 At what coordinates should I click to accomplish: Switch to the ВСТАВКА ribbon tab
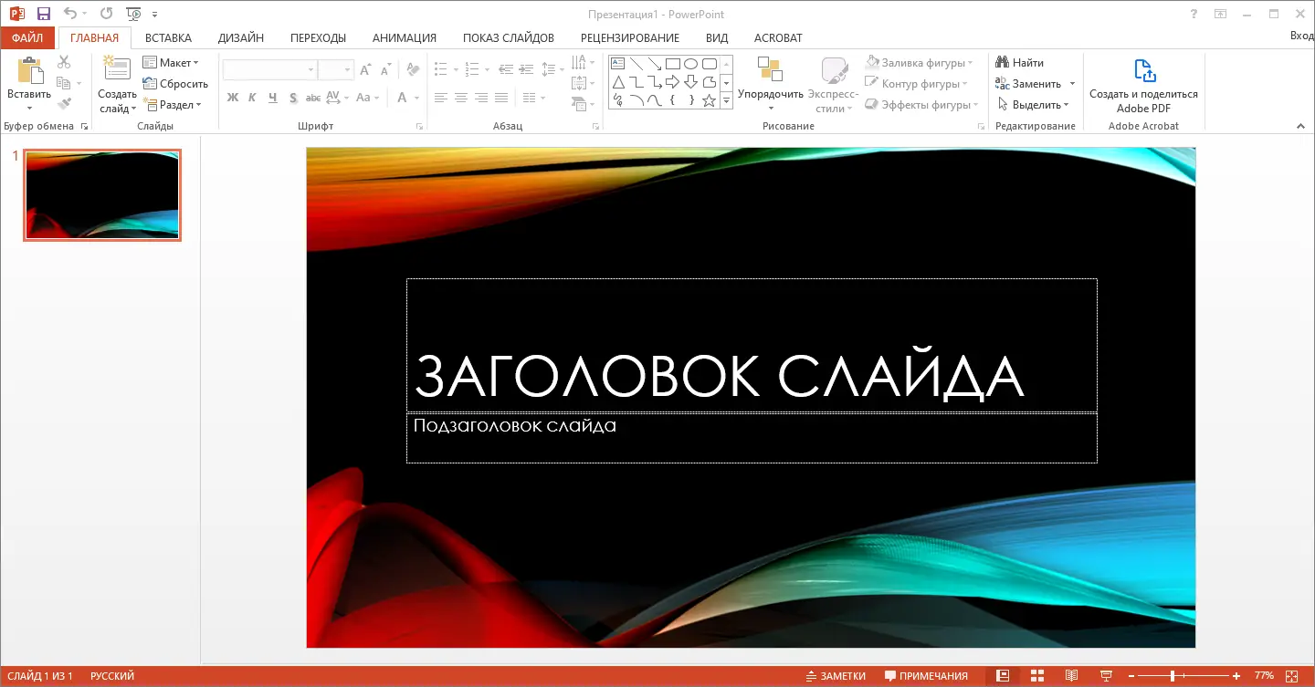click(167, 37)
